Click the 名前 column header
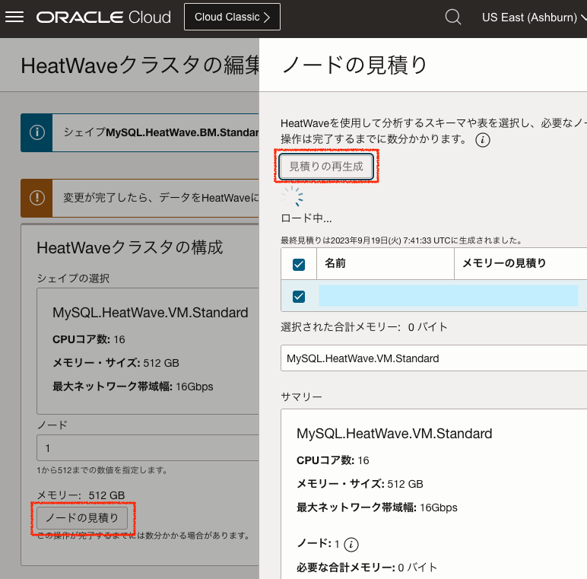 click(386, 263)
